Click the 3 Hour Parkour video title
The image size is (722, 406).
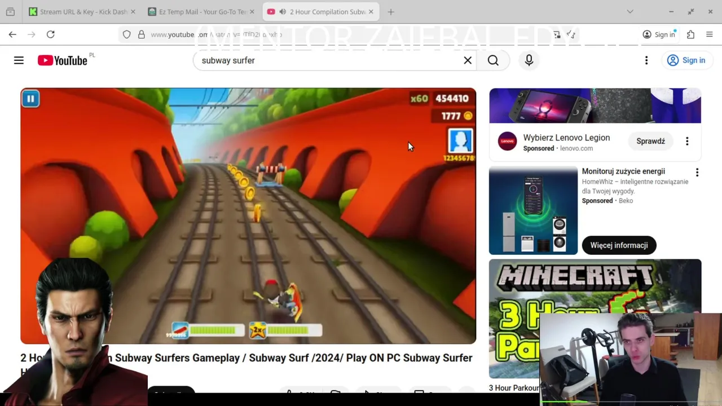[x=514, y=388]
